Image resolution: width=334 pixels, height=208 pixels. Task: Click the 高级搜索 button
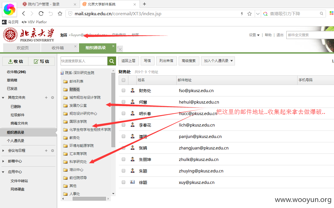click(189, 61)
